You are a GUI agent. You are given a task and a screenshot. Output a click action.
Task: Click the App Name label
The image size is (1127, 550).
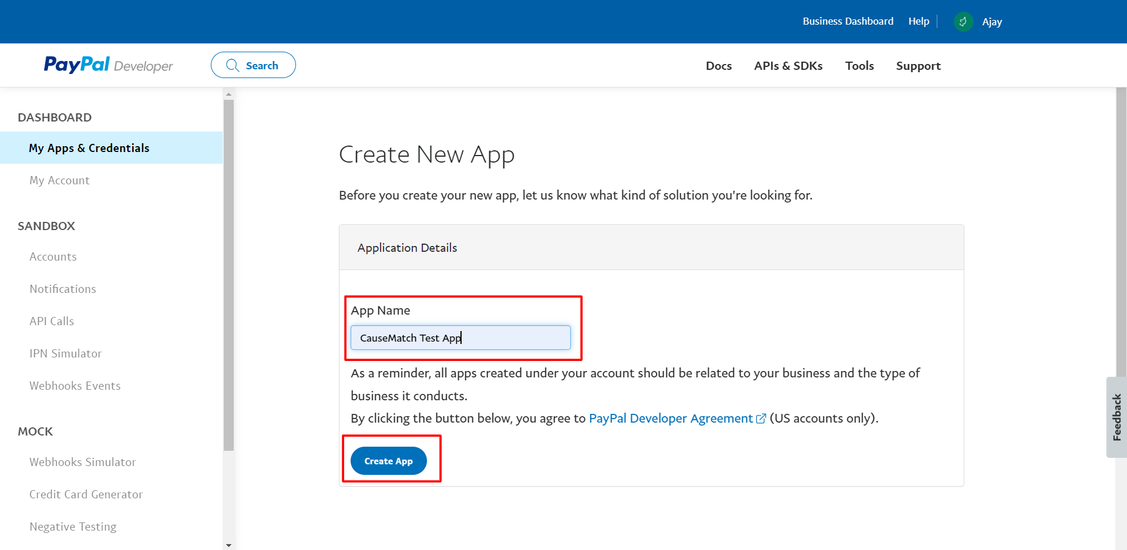click(381, 311)
